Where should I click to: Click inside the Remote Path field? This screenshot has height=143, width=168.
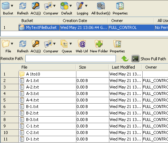point(71,58)
